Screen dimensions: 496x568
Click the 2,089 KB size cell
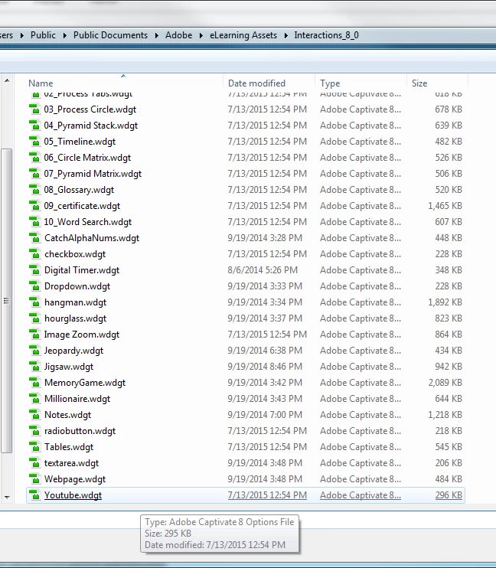(x=445, y=383)
